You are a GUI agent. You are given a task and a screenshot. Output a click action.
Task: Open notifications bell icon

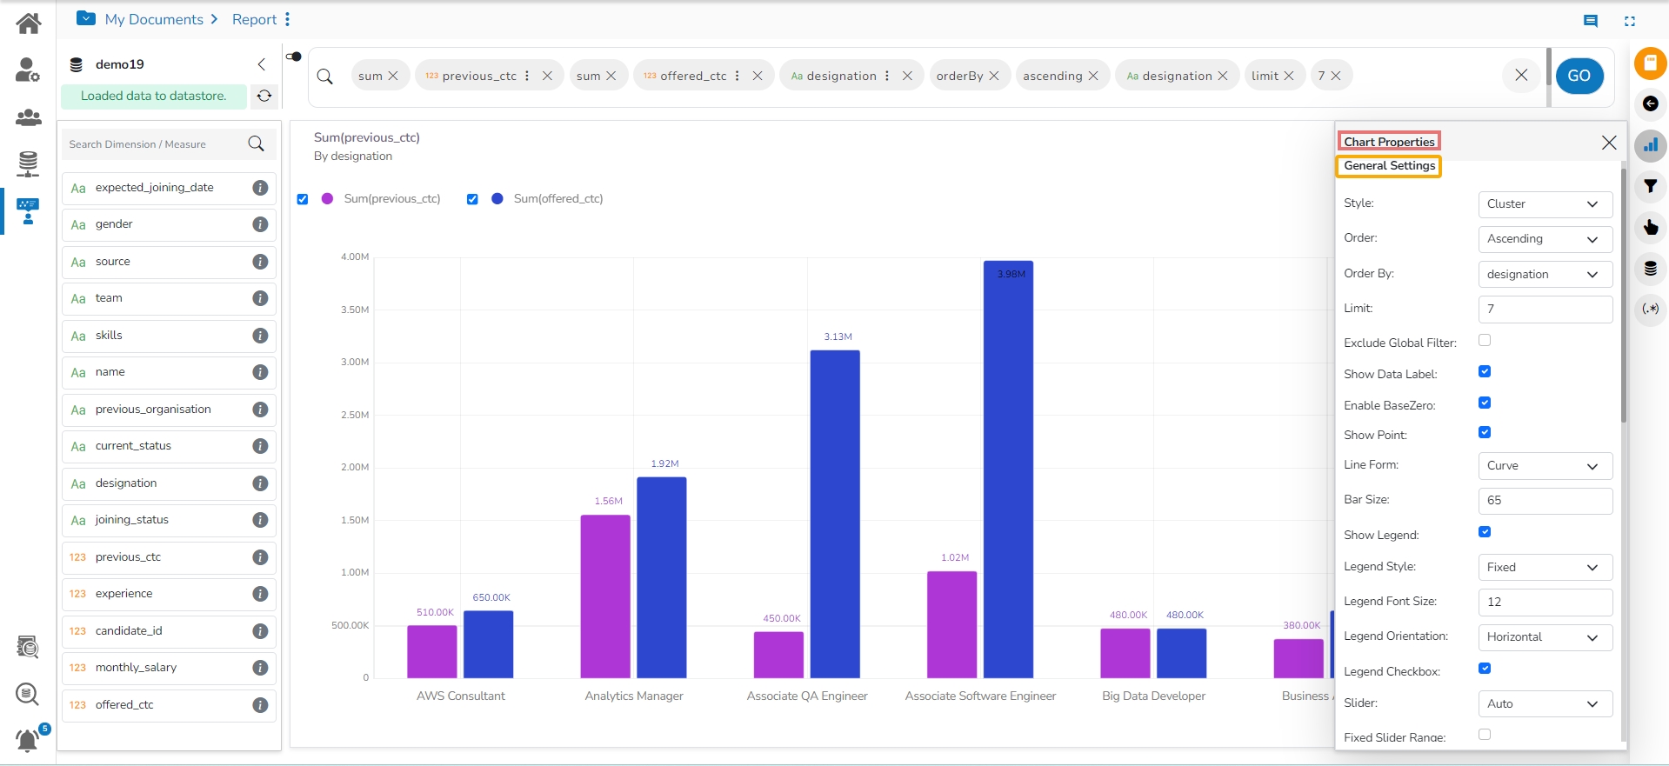click(x=28, y=740)
